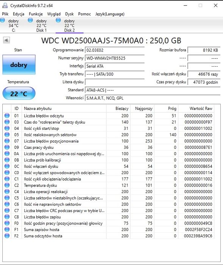
Task: Click status orb for attribute 0B calibration
Action: click(7, 160)
